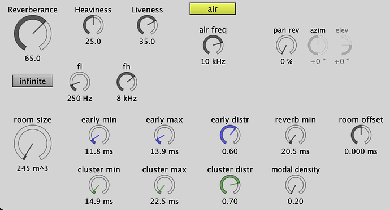Image resolution: width=390 pixels, height=210 pixels.
Task: Click the pan rev label
Action: coord(286,30)
